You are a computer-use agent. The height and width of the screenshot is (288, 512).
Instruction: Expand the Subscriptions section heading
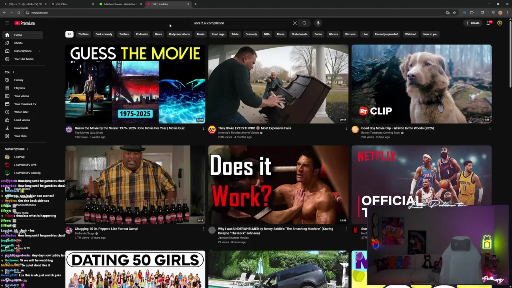coord(16,149)
